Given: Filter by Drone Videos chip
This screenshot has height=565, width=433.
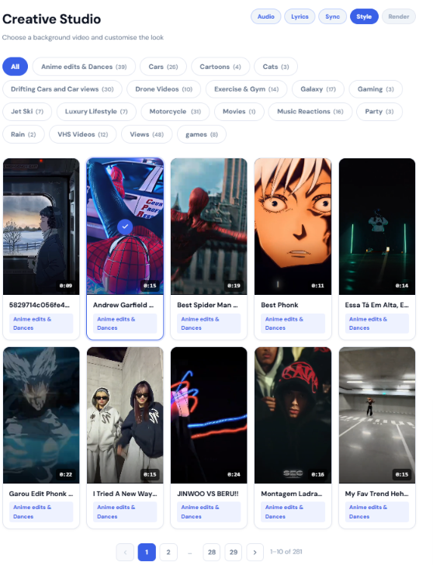Looking at the screenshot, I should pyautogui.click(x=164, y=89).
